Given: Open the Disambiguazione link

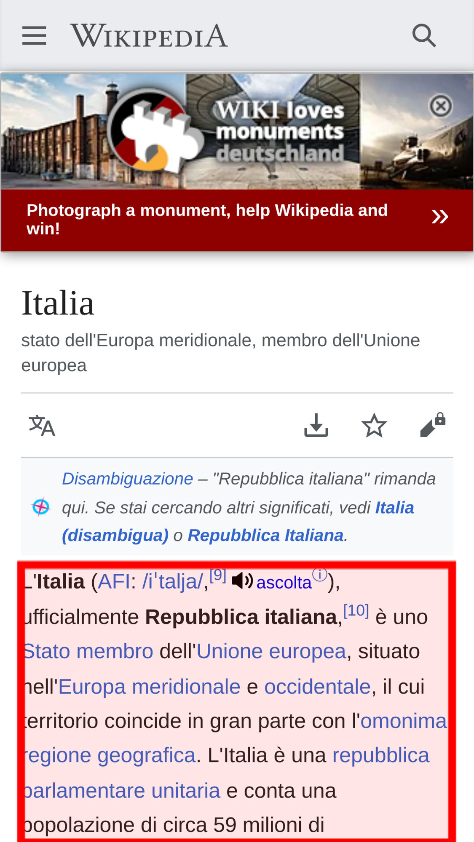Looking at the screenshot, I should click(x=128, y=479).
